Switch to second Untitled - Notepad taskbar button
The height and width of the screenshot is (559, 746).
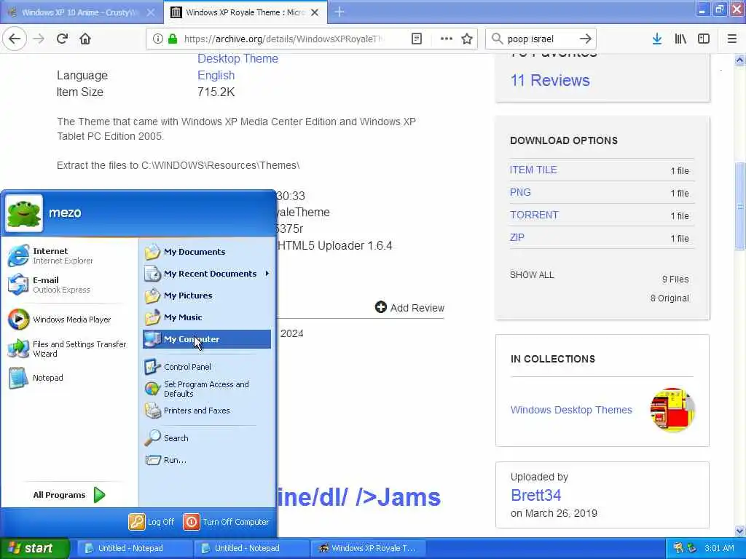coord(251,548)
